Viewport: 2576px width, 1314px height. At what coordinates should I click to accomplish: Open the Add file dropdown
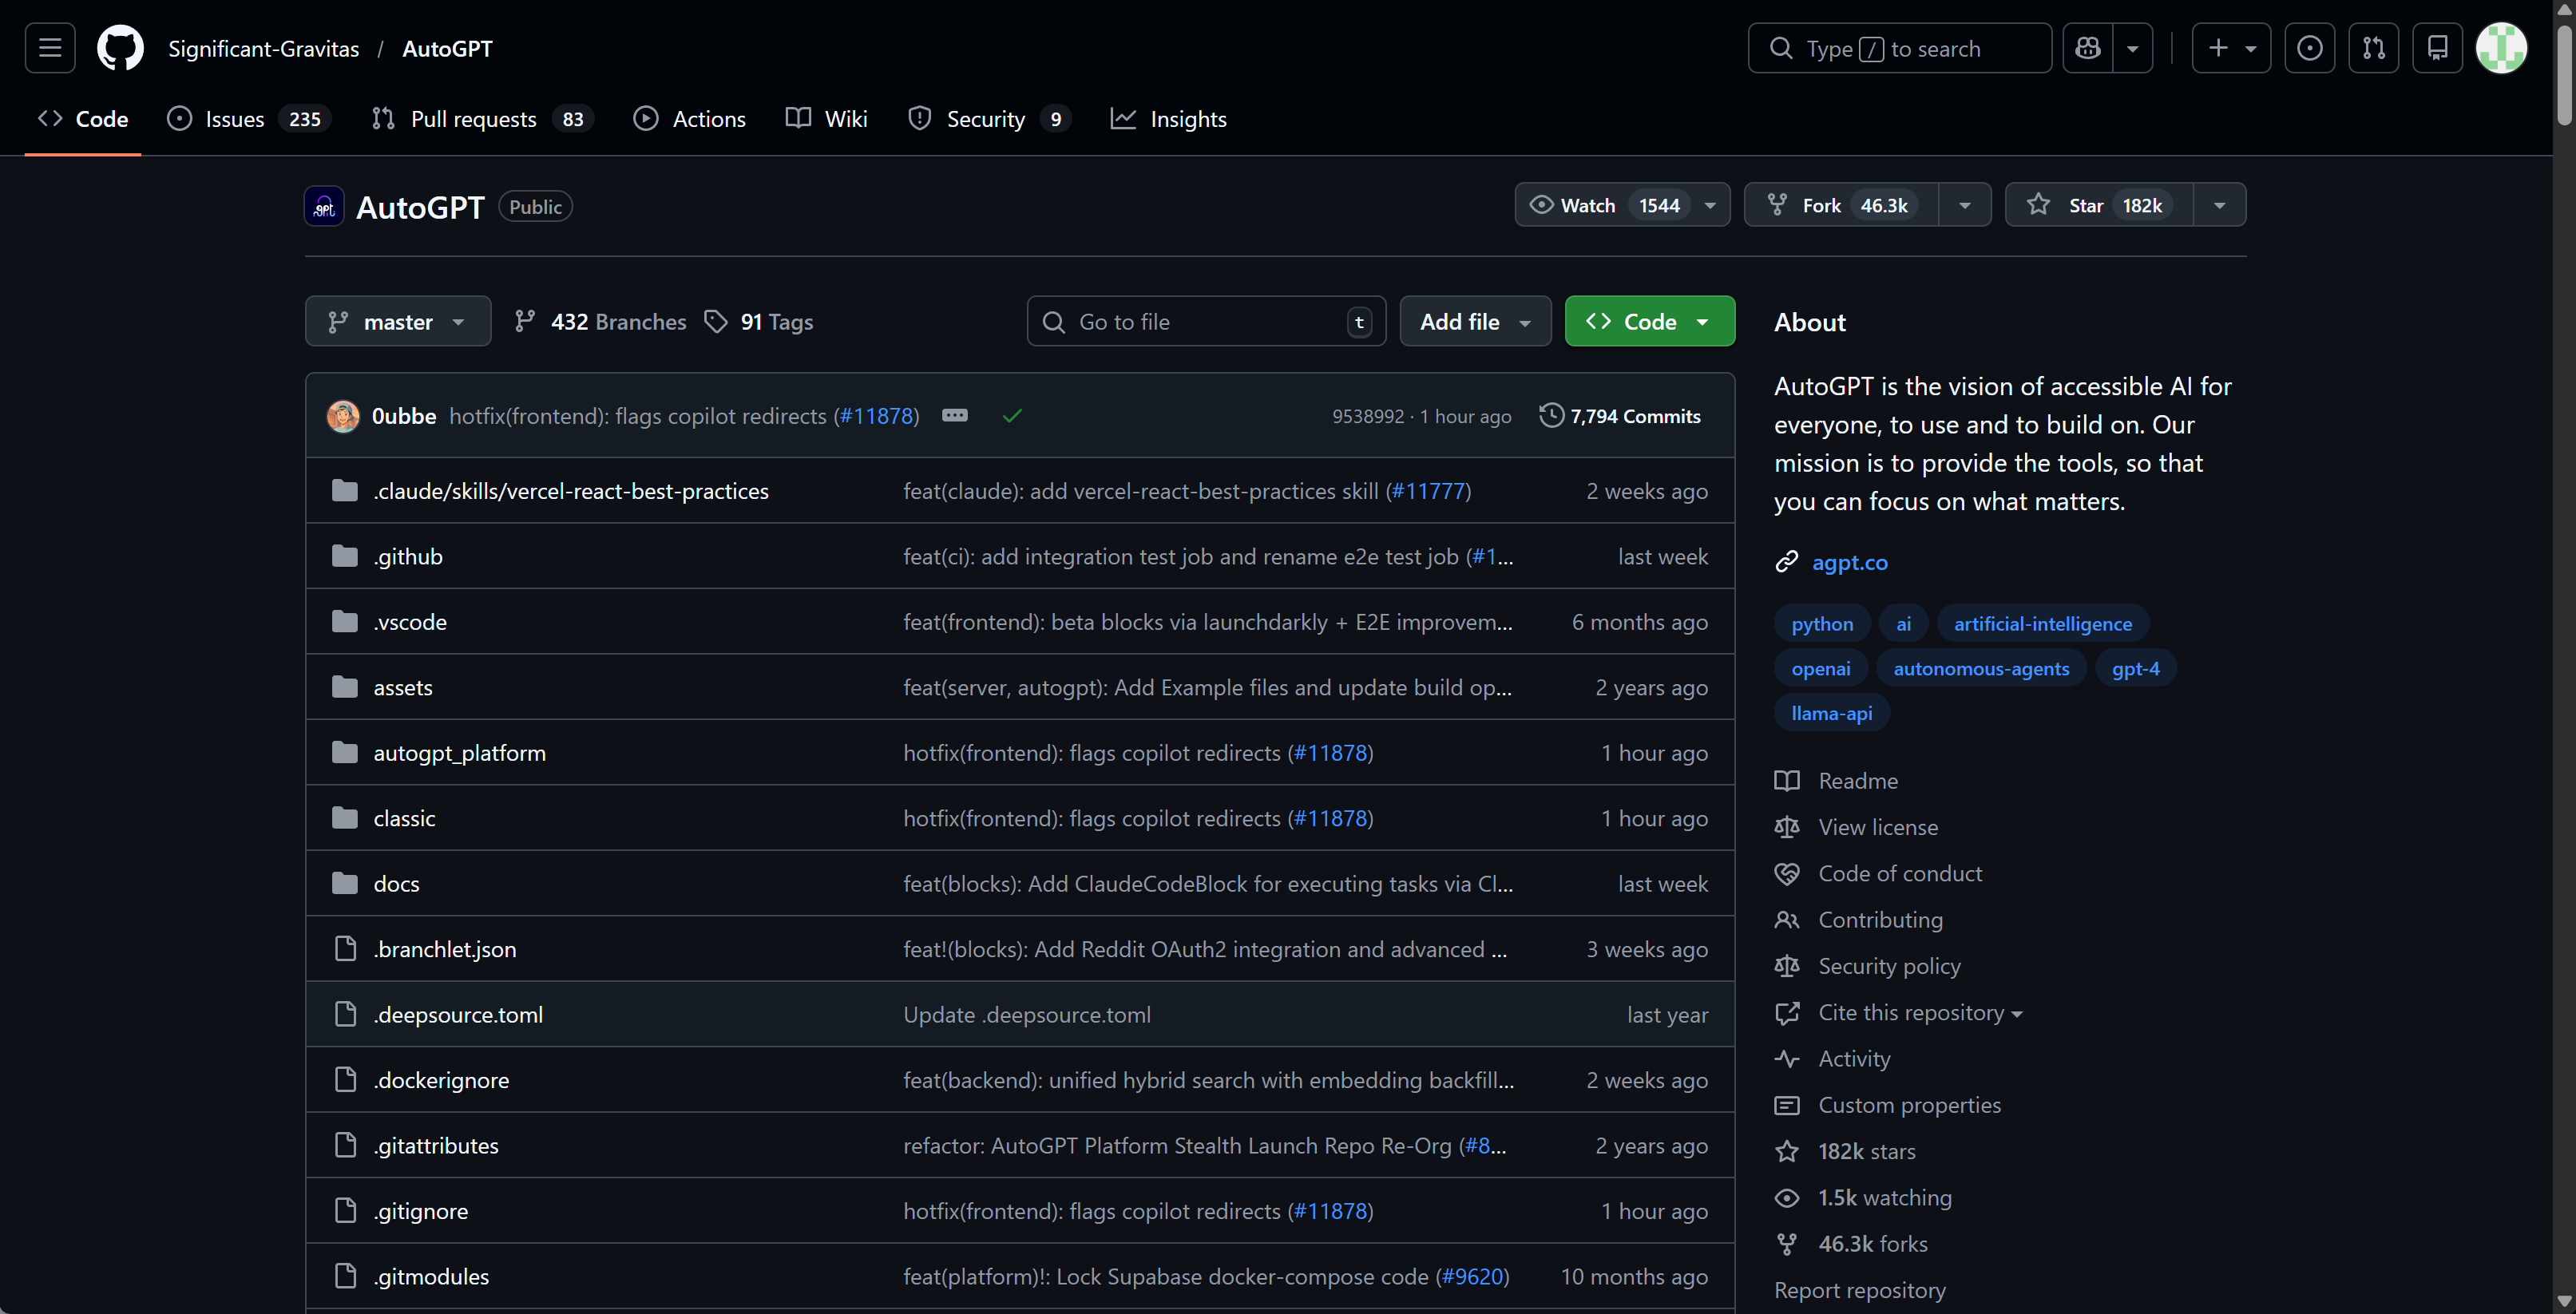pos(1475,321)
